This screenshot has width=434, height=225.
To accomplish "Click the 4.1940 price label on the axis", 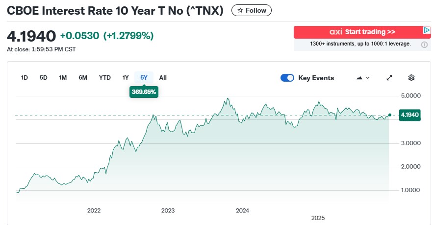I will 409,115.
